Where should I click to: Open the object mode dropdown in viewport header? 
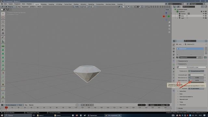(11, 6)
